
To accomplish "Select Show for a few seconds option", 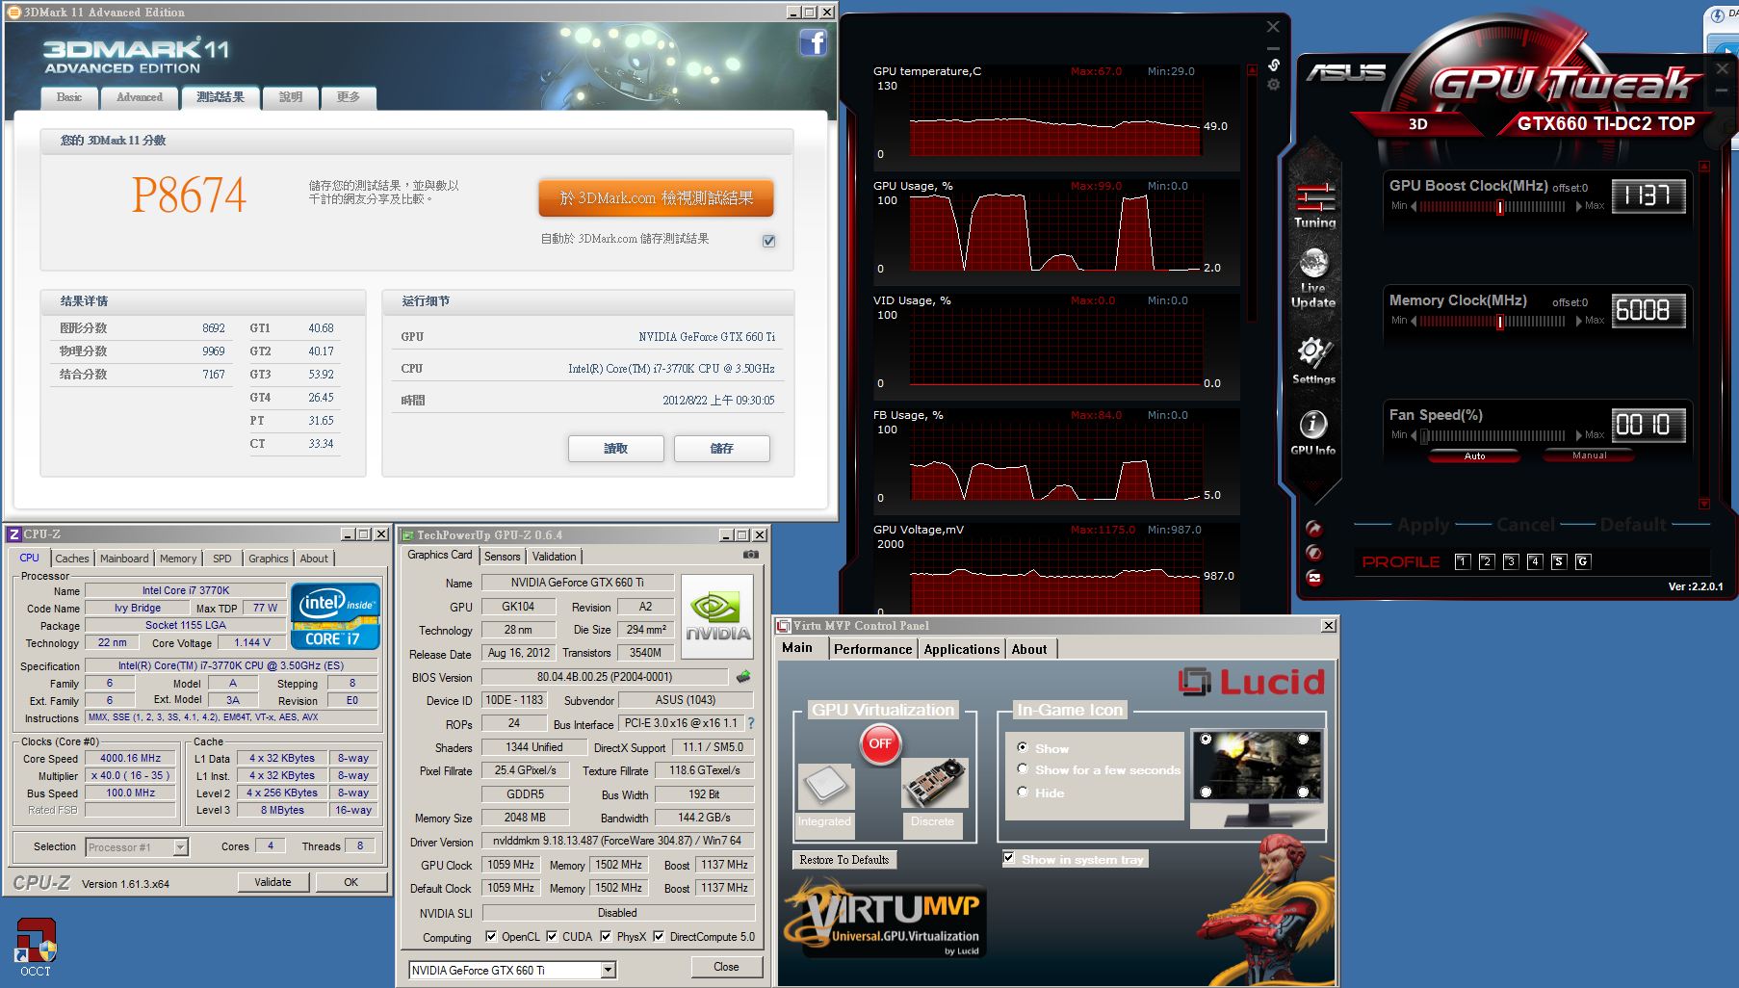I will (x=1023, y=768).
